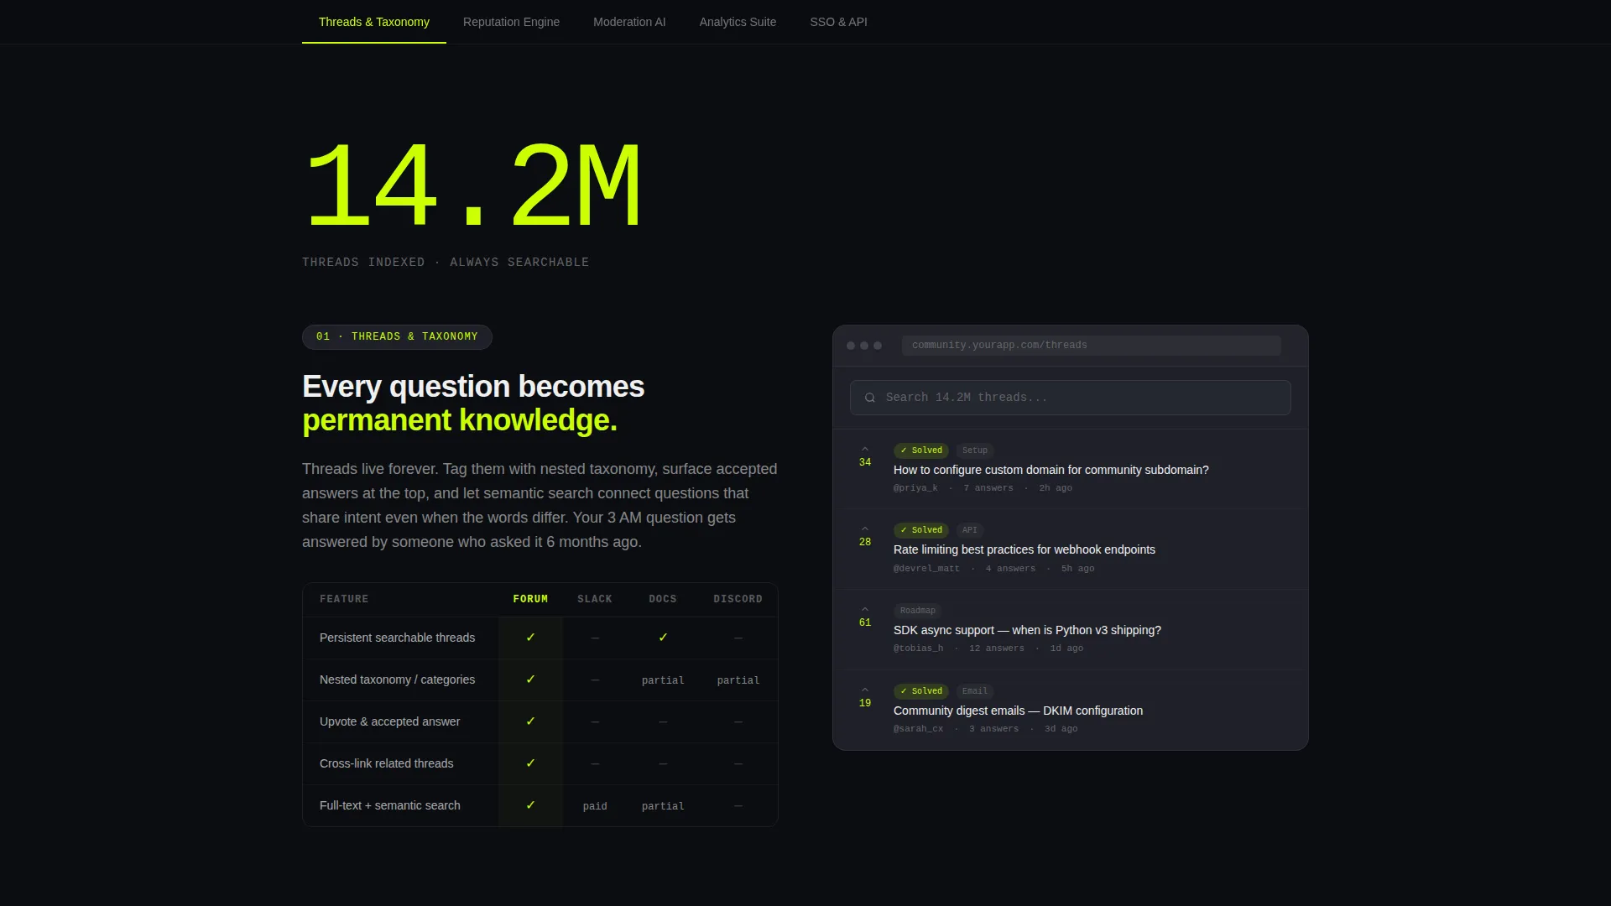
Task: Focus the Search 14.2M threads field
Action: 1070,398
